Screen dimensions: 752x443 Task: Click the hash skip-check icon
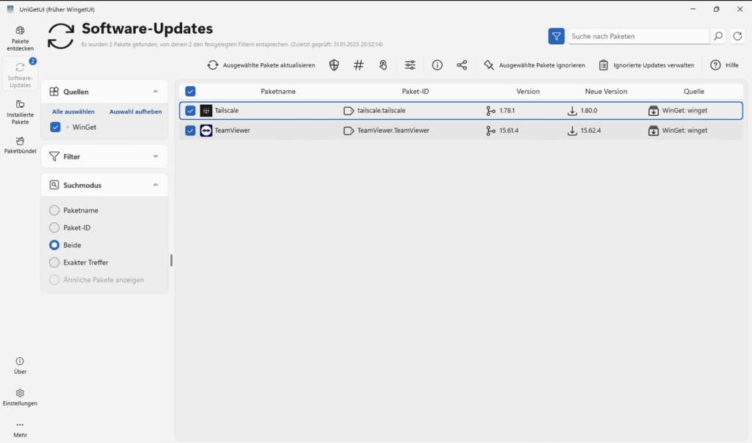click(x=358, y=65)
